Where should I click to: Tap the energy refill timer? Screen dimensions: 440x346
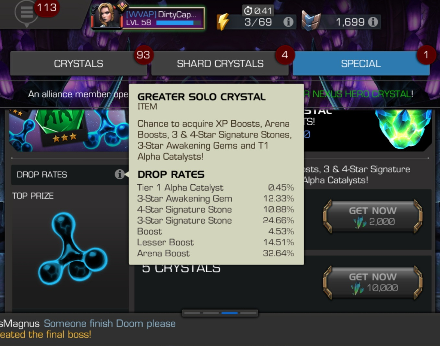258,11
